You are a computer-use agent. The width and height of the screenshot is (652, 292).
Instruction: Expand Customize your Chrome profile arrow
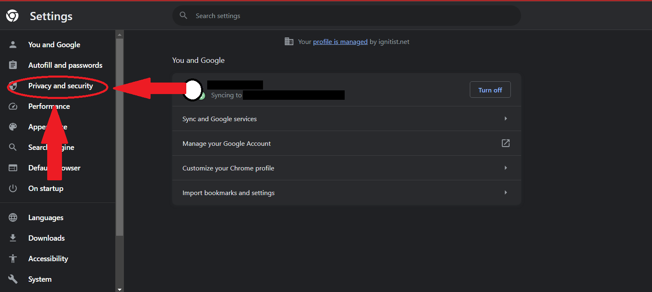pos(506,168)
